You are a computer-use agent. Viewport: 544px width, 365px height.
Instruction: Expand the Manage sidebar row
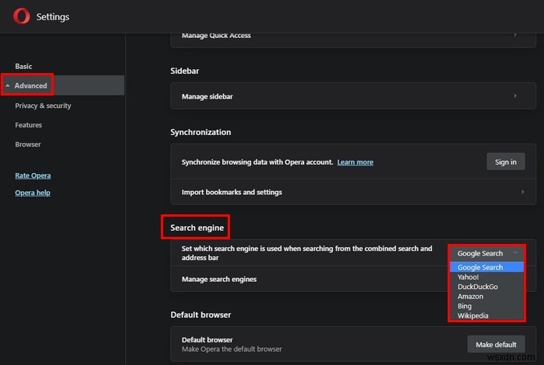coord(352,96)
